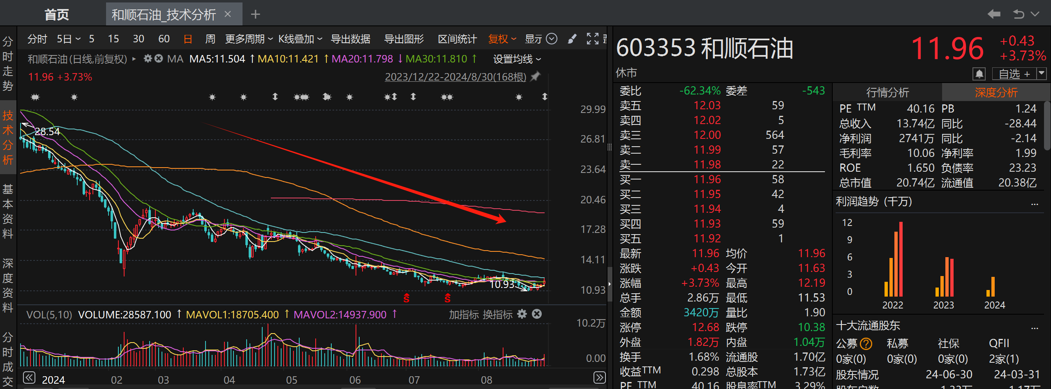Click the more dots beside 十大流通股东
This screenshot has width=1051, height=389.
(1035, 328)
